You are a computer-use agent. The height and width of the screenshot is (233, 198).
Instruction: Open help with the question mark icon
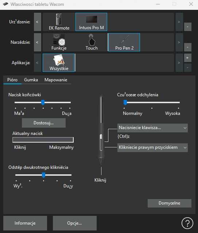click(x=187, y=223)
